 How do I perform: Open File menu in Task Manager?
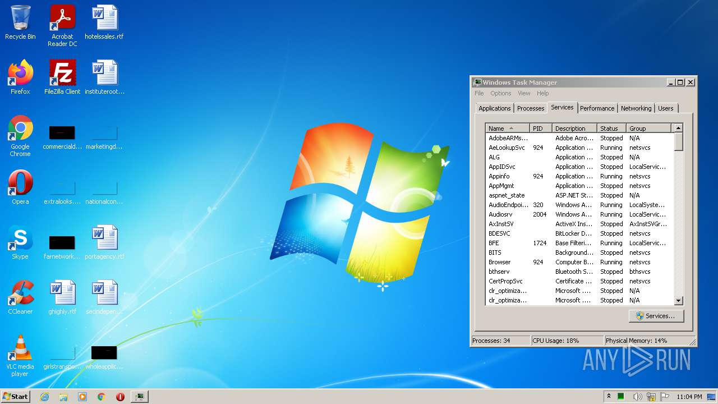click(x=479, y=93)
